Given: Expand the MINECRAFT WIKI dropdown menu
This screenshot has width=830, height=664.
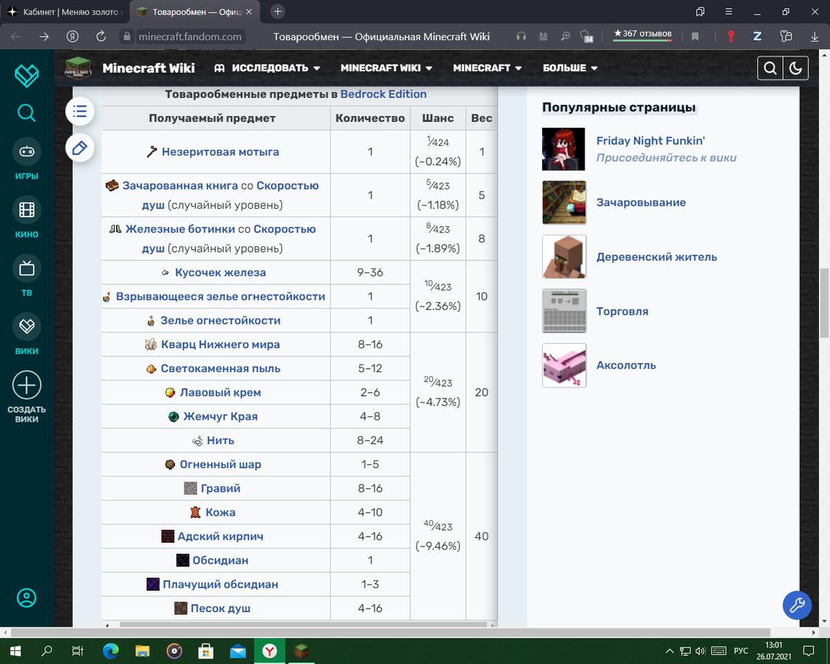Looking at the screenshot, I should point(387,68).
